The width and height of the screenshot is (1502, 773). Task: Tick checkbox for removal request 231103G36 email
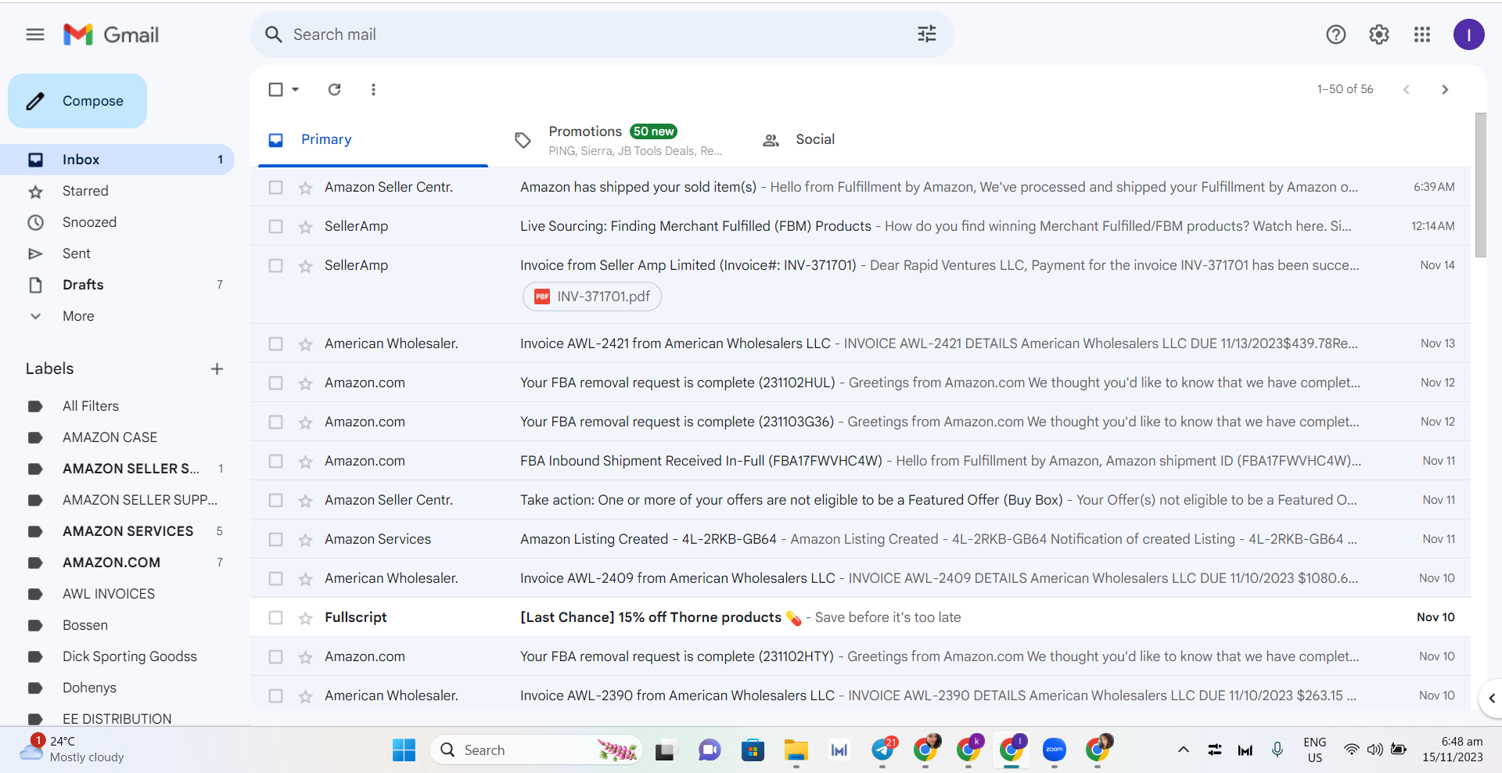click(275, 422)
